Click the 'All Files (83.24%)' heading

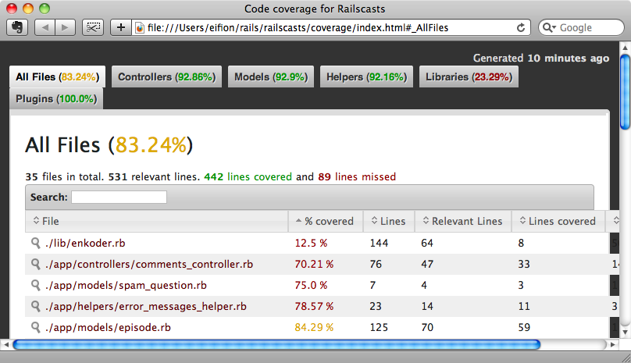coord(109,145)
